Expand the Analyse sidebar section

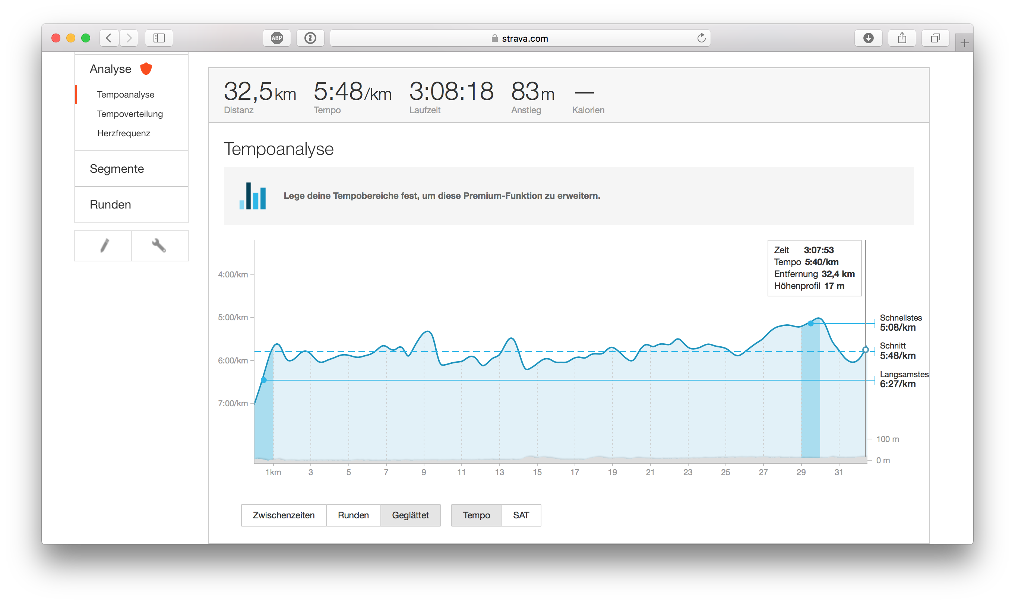(x=111, y=69)
